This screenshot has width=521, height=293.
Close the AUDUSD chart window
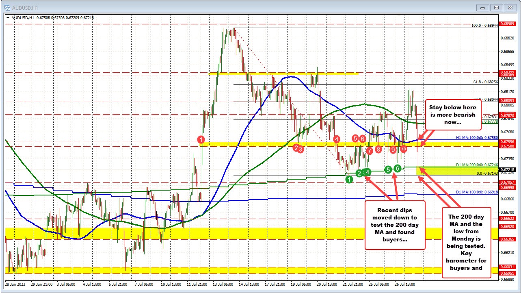click(x=509, y=7)
